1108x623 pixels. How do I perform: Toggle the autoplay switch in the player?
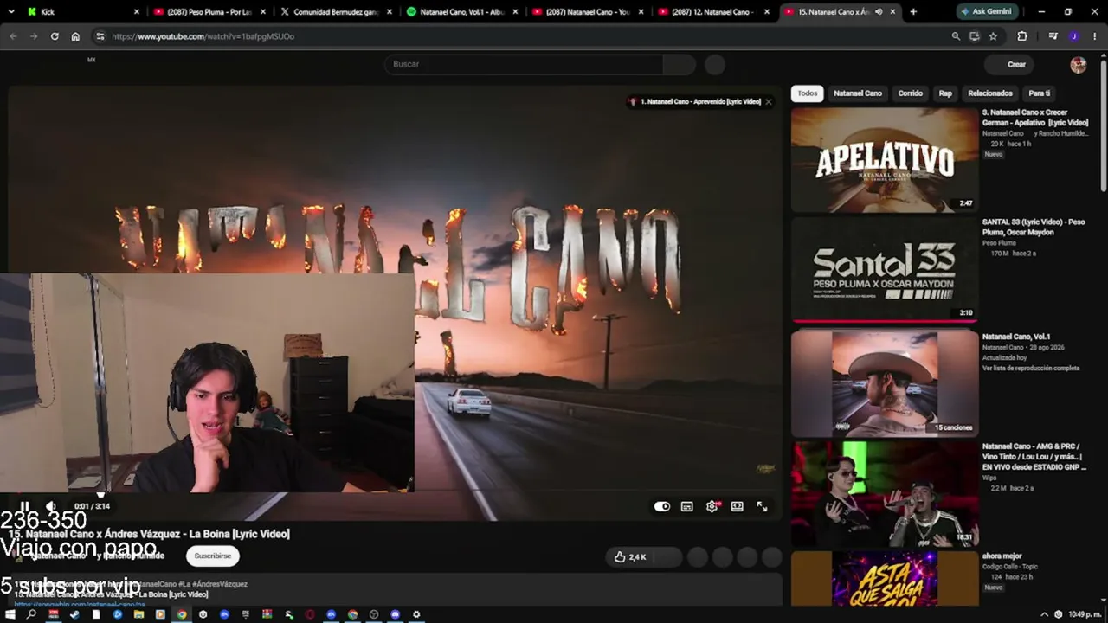tap(662, 507)
